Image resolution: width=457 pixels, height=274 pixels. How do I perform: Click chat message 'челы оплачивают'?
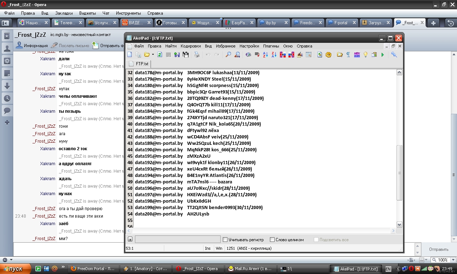point(78,96)
